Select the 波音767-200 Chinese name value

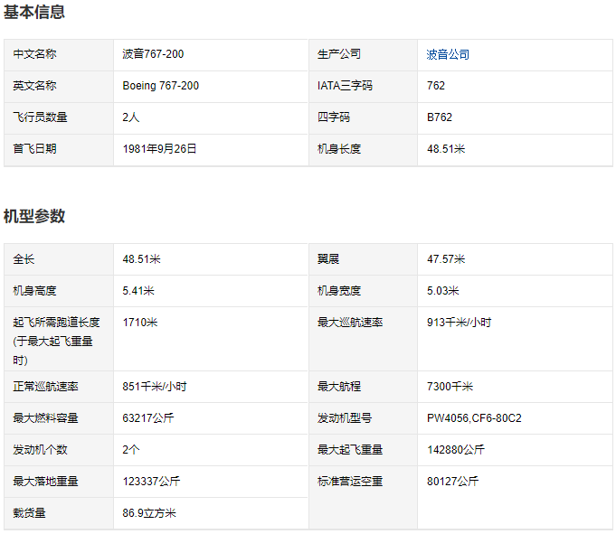[153, 54]
